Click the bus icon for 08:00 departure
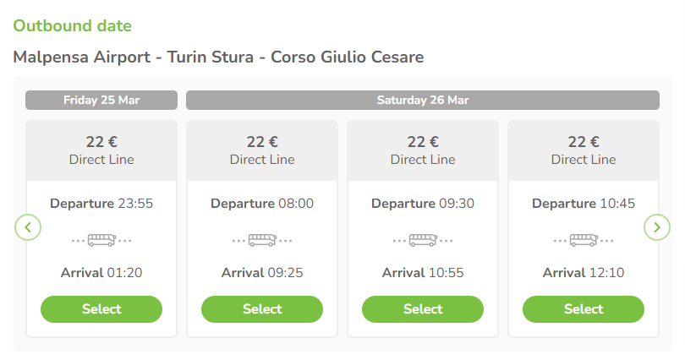This screenshot has width=685, height=360. [x=262, y=241]
